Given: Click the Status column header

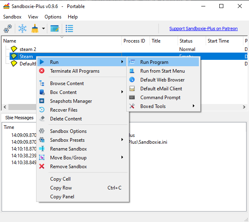Looking at the screenshot, I should 192,41.
